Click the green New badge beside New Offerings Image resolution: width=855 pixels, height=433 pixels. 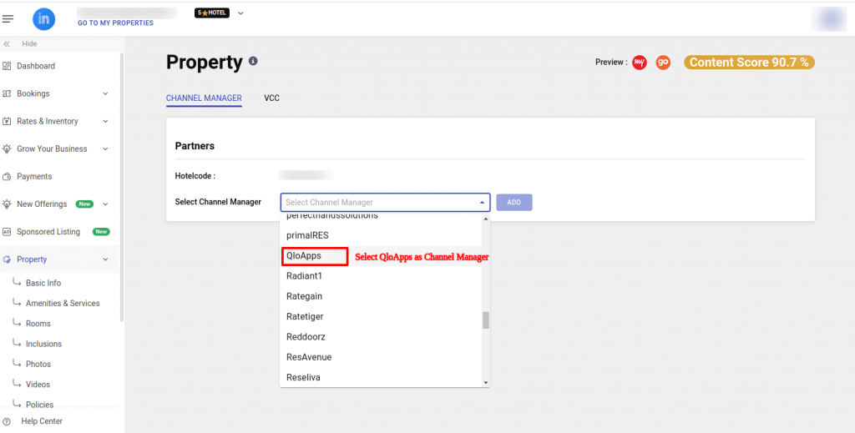coord(84,204)
